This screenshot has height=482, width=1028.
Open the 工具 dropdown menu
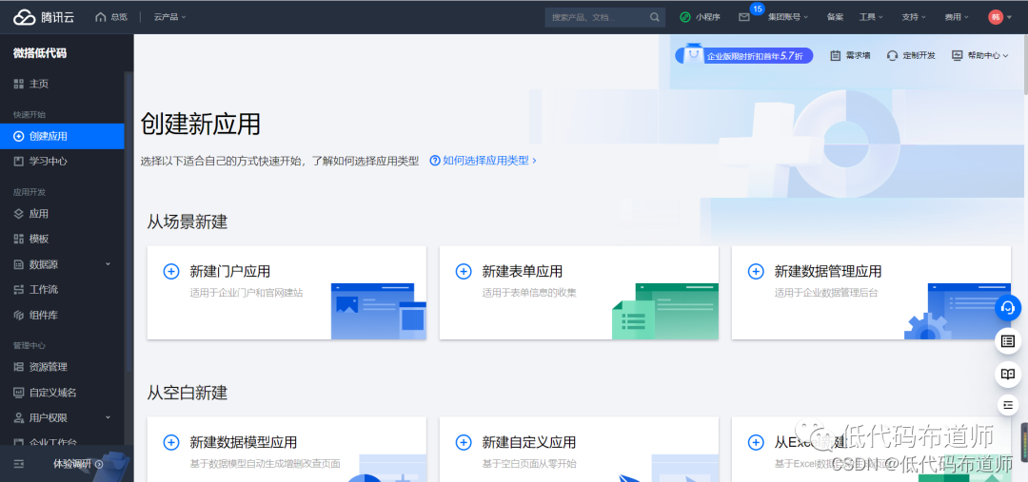[871, 17]
